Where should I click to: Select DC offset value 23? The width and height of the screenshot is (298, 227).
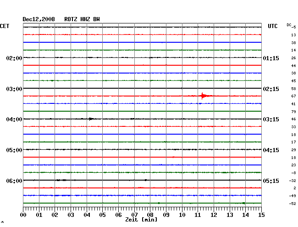pyautogui.click(x=293, y=165)
